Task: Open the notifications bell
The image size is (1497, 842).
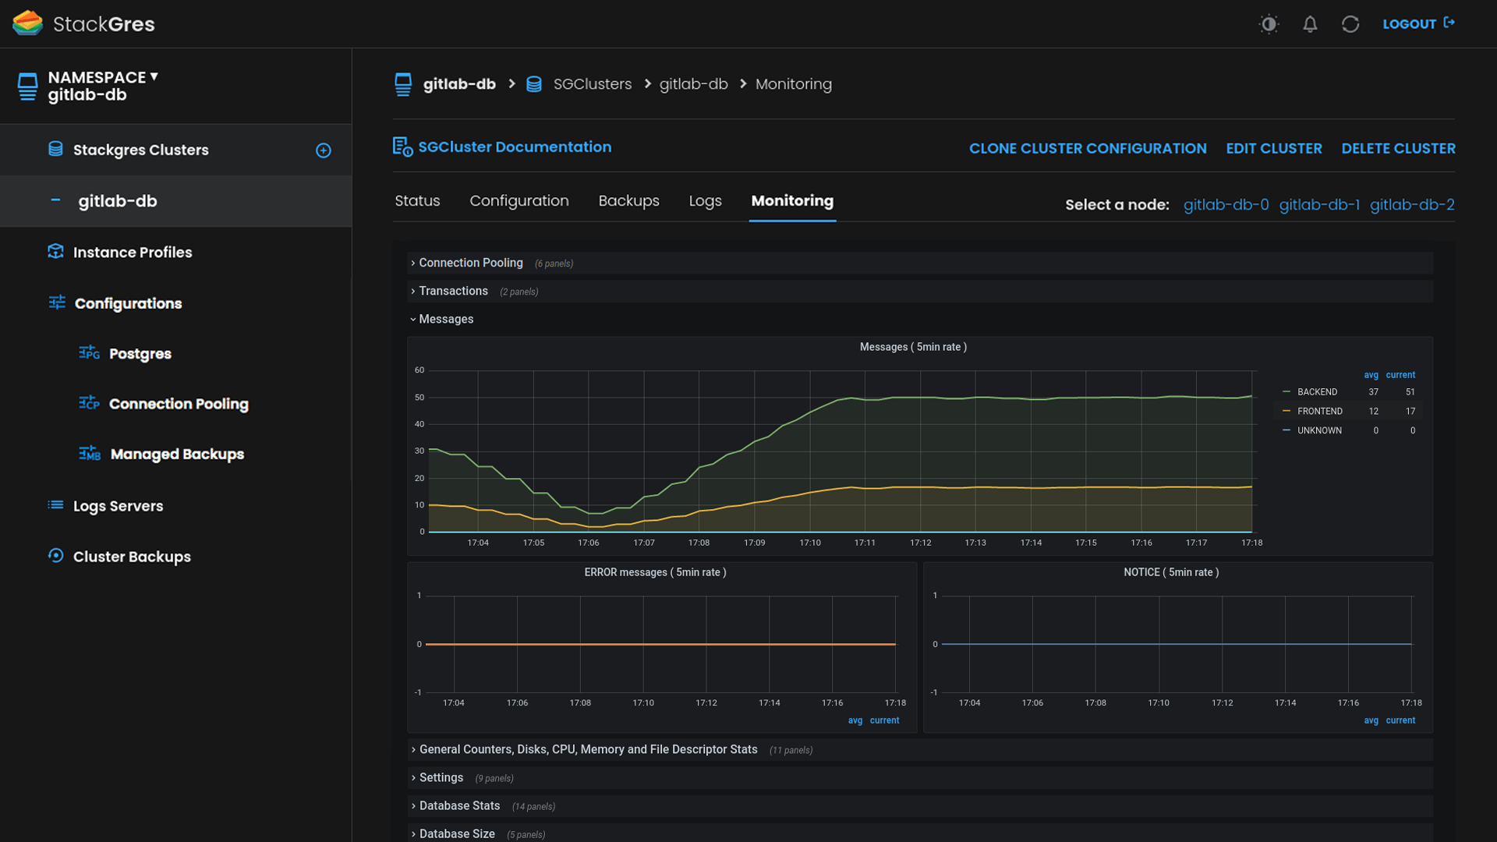Action: coord(1310,24)
